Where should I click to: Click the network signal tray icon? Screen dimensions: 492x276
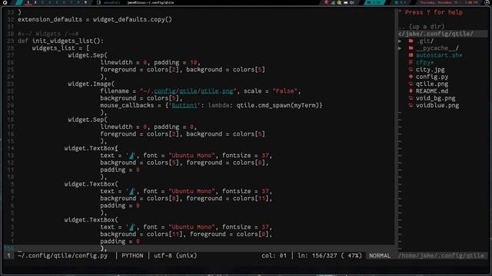333,2
